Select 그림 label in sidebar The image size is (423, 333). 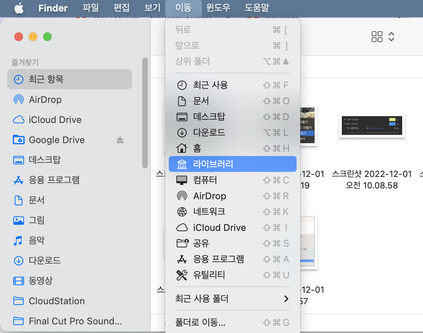(37, 220)
